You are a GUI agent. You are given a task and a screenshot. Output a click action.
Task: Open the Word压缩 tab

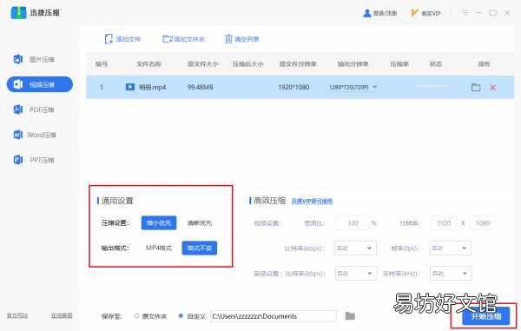click(40, 135)
